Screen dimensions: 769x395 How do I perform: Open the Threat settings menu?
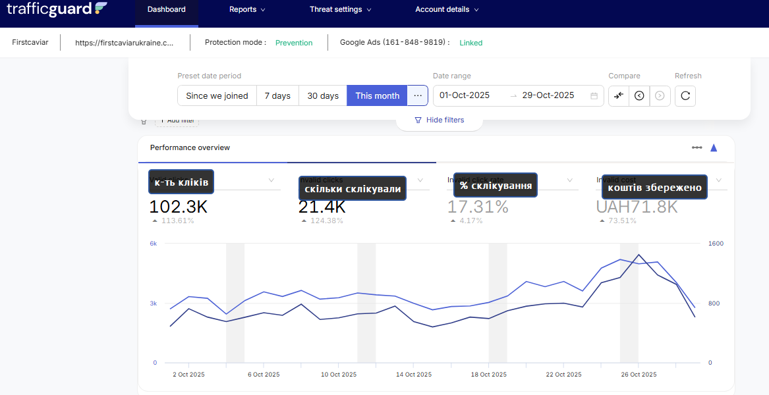point(340,10)
